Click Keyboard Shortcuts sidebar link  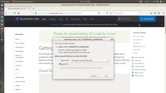[139, 47]
